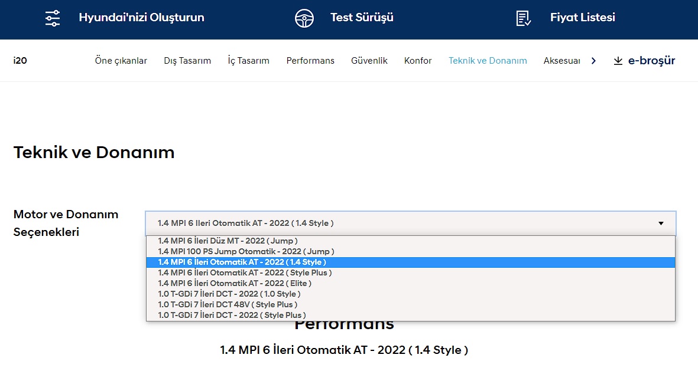This screenshot has height=371, width=698.
Task: Go to the i20 model link
Action: coord(20,60)
